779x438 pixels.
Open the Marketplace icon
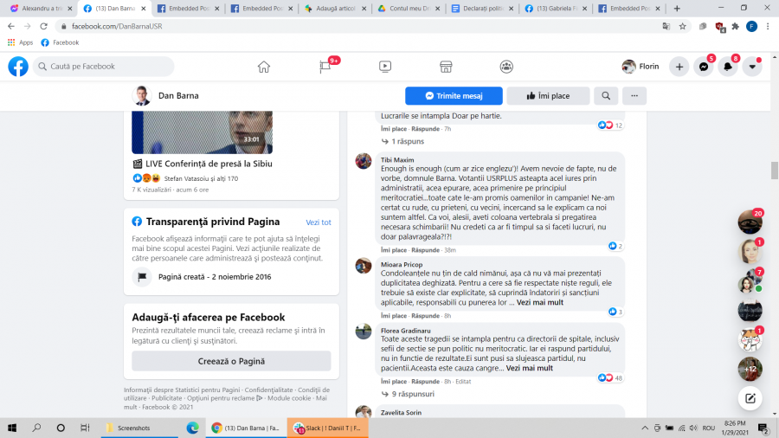[446, 67]
